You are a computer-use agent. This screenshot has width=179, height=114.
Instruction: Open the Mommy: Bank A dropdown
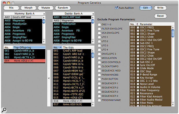[x=25, y=14]
